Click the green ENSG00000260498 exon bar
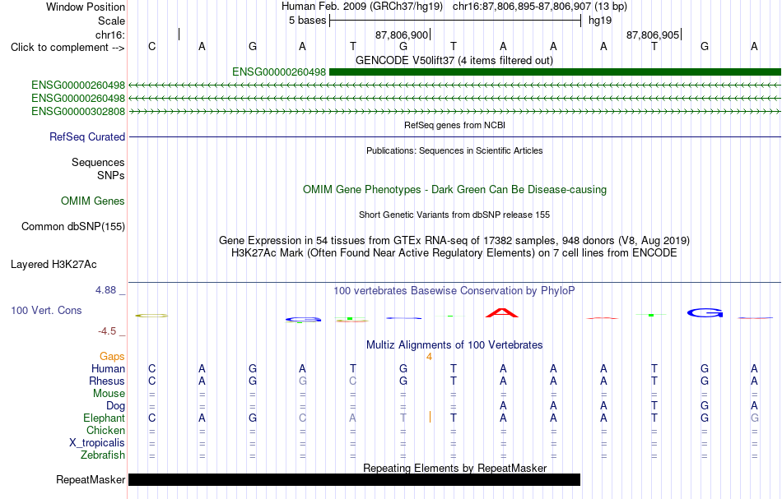 click(555, 72)
